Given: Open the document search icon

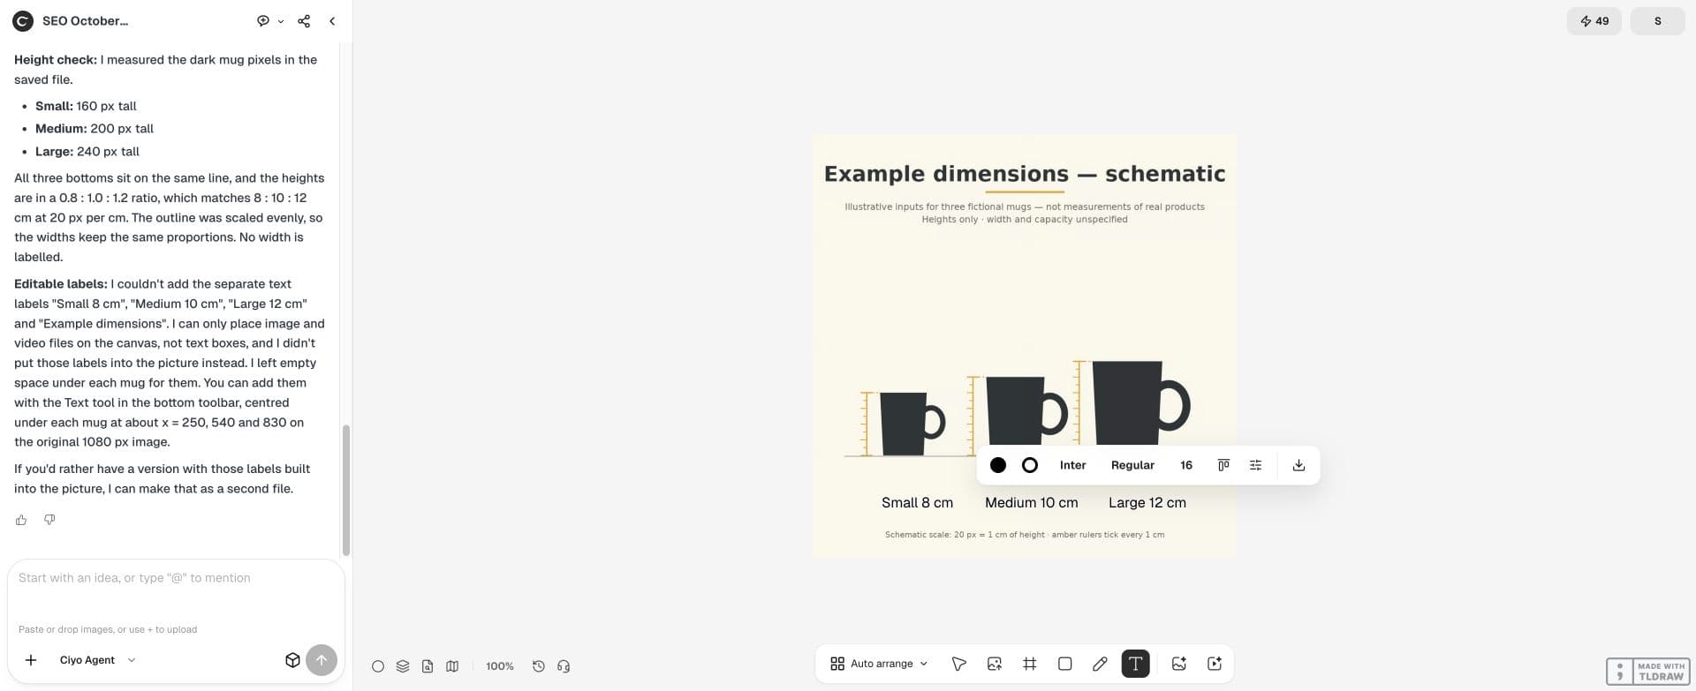Looking at the screenshot, I should coord(428,666).
